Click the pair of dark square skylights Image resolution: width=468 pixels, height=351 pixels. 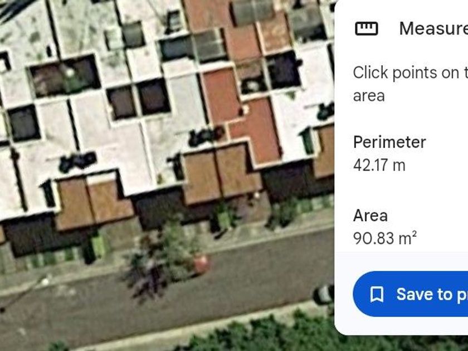(139, 100)
